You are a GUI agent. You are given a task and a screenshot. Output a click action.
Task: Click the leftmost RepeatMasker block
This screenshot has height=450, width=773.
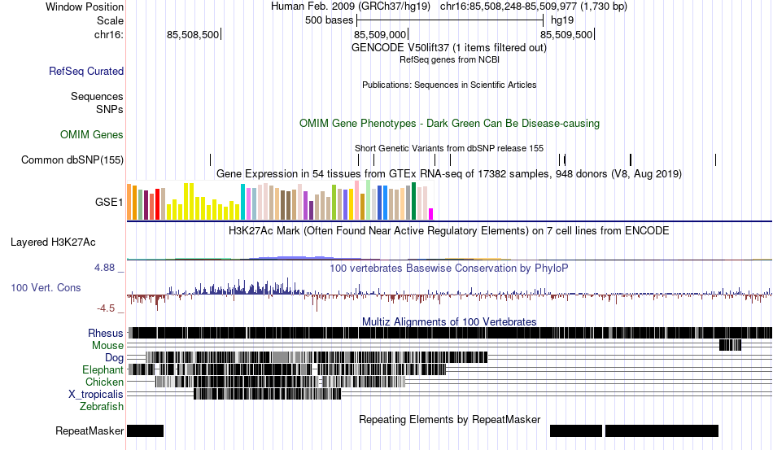pyautogui.click(x=145, y=430)
